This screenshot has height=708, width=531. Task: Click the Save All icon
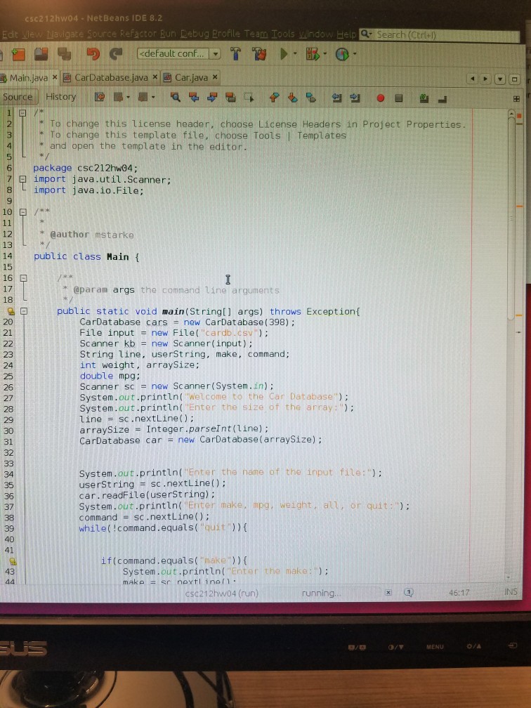64,54
